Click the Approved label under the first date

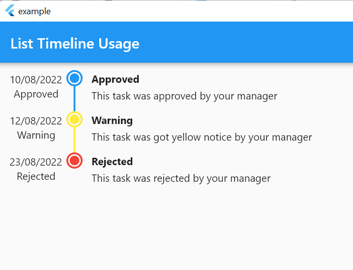[36, 94]
